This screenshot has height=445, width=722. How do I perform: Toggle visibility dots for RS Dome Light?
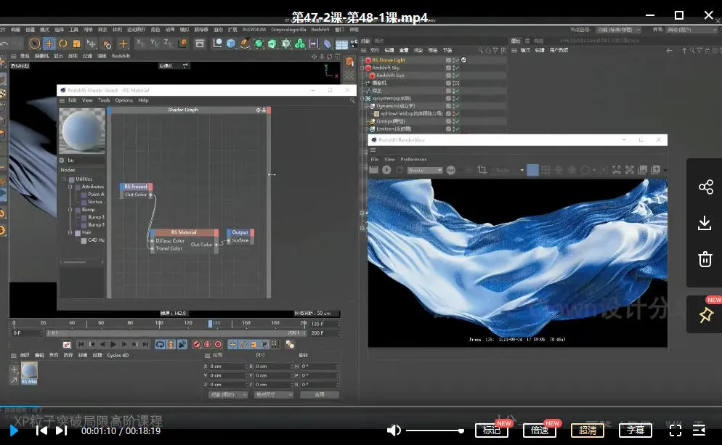453,60
